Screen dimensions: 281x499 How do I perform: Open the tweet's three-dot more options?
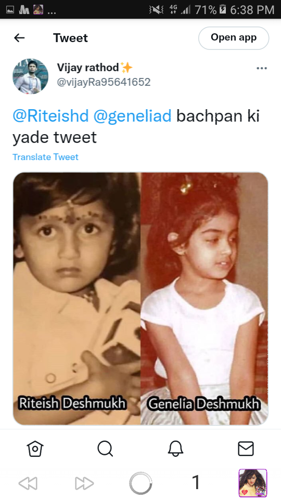tap(262, 68)
